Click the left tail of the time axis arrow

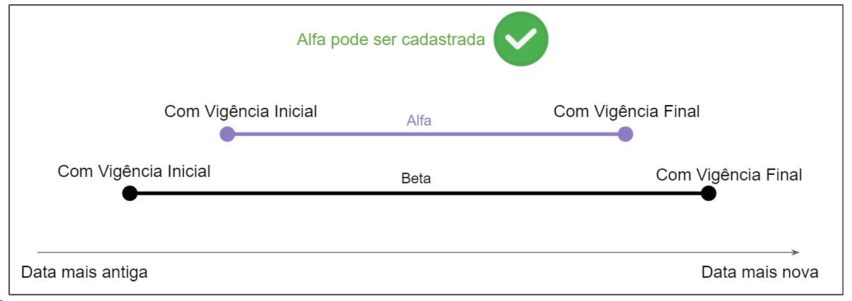tap(40, 252)
